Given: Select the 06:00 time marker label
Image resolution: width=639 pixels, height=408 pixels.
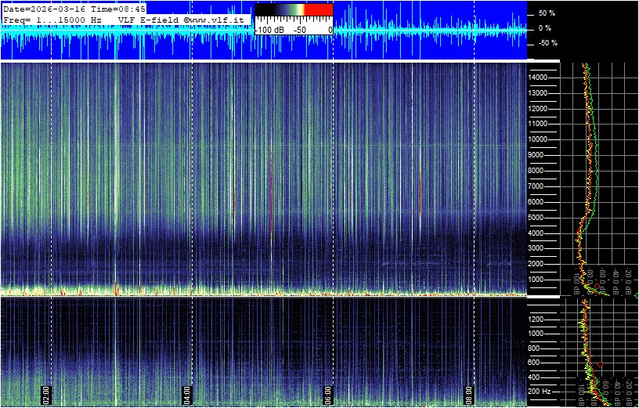Looking at the screenshot, I should [x=328, y=392].
